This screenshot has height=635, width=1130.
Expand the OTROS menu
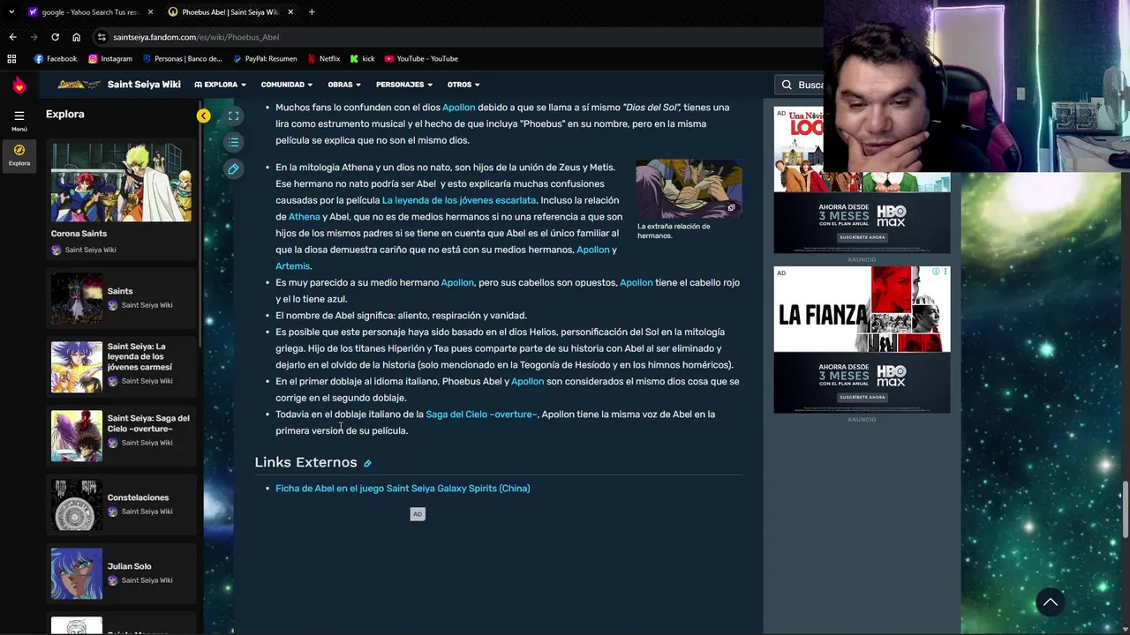pos(463,85)
